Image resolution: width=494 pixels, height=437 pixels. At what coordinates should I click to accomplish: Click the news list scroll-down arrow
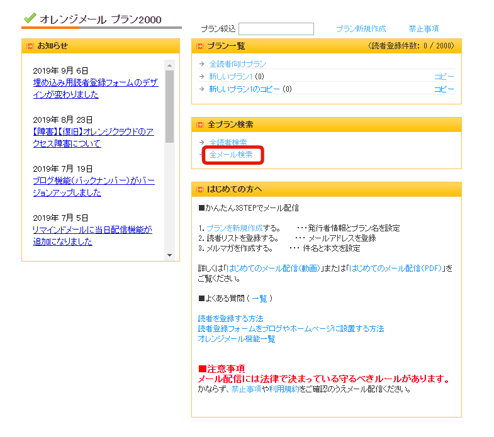pos(169,255)
